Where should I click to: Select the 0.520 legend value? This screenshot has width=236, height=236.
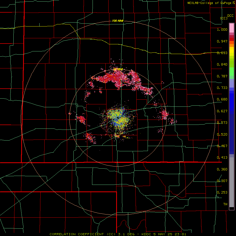[222, 135]
